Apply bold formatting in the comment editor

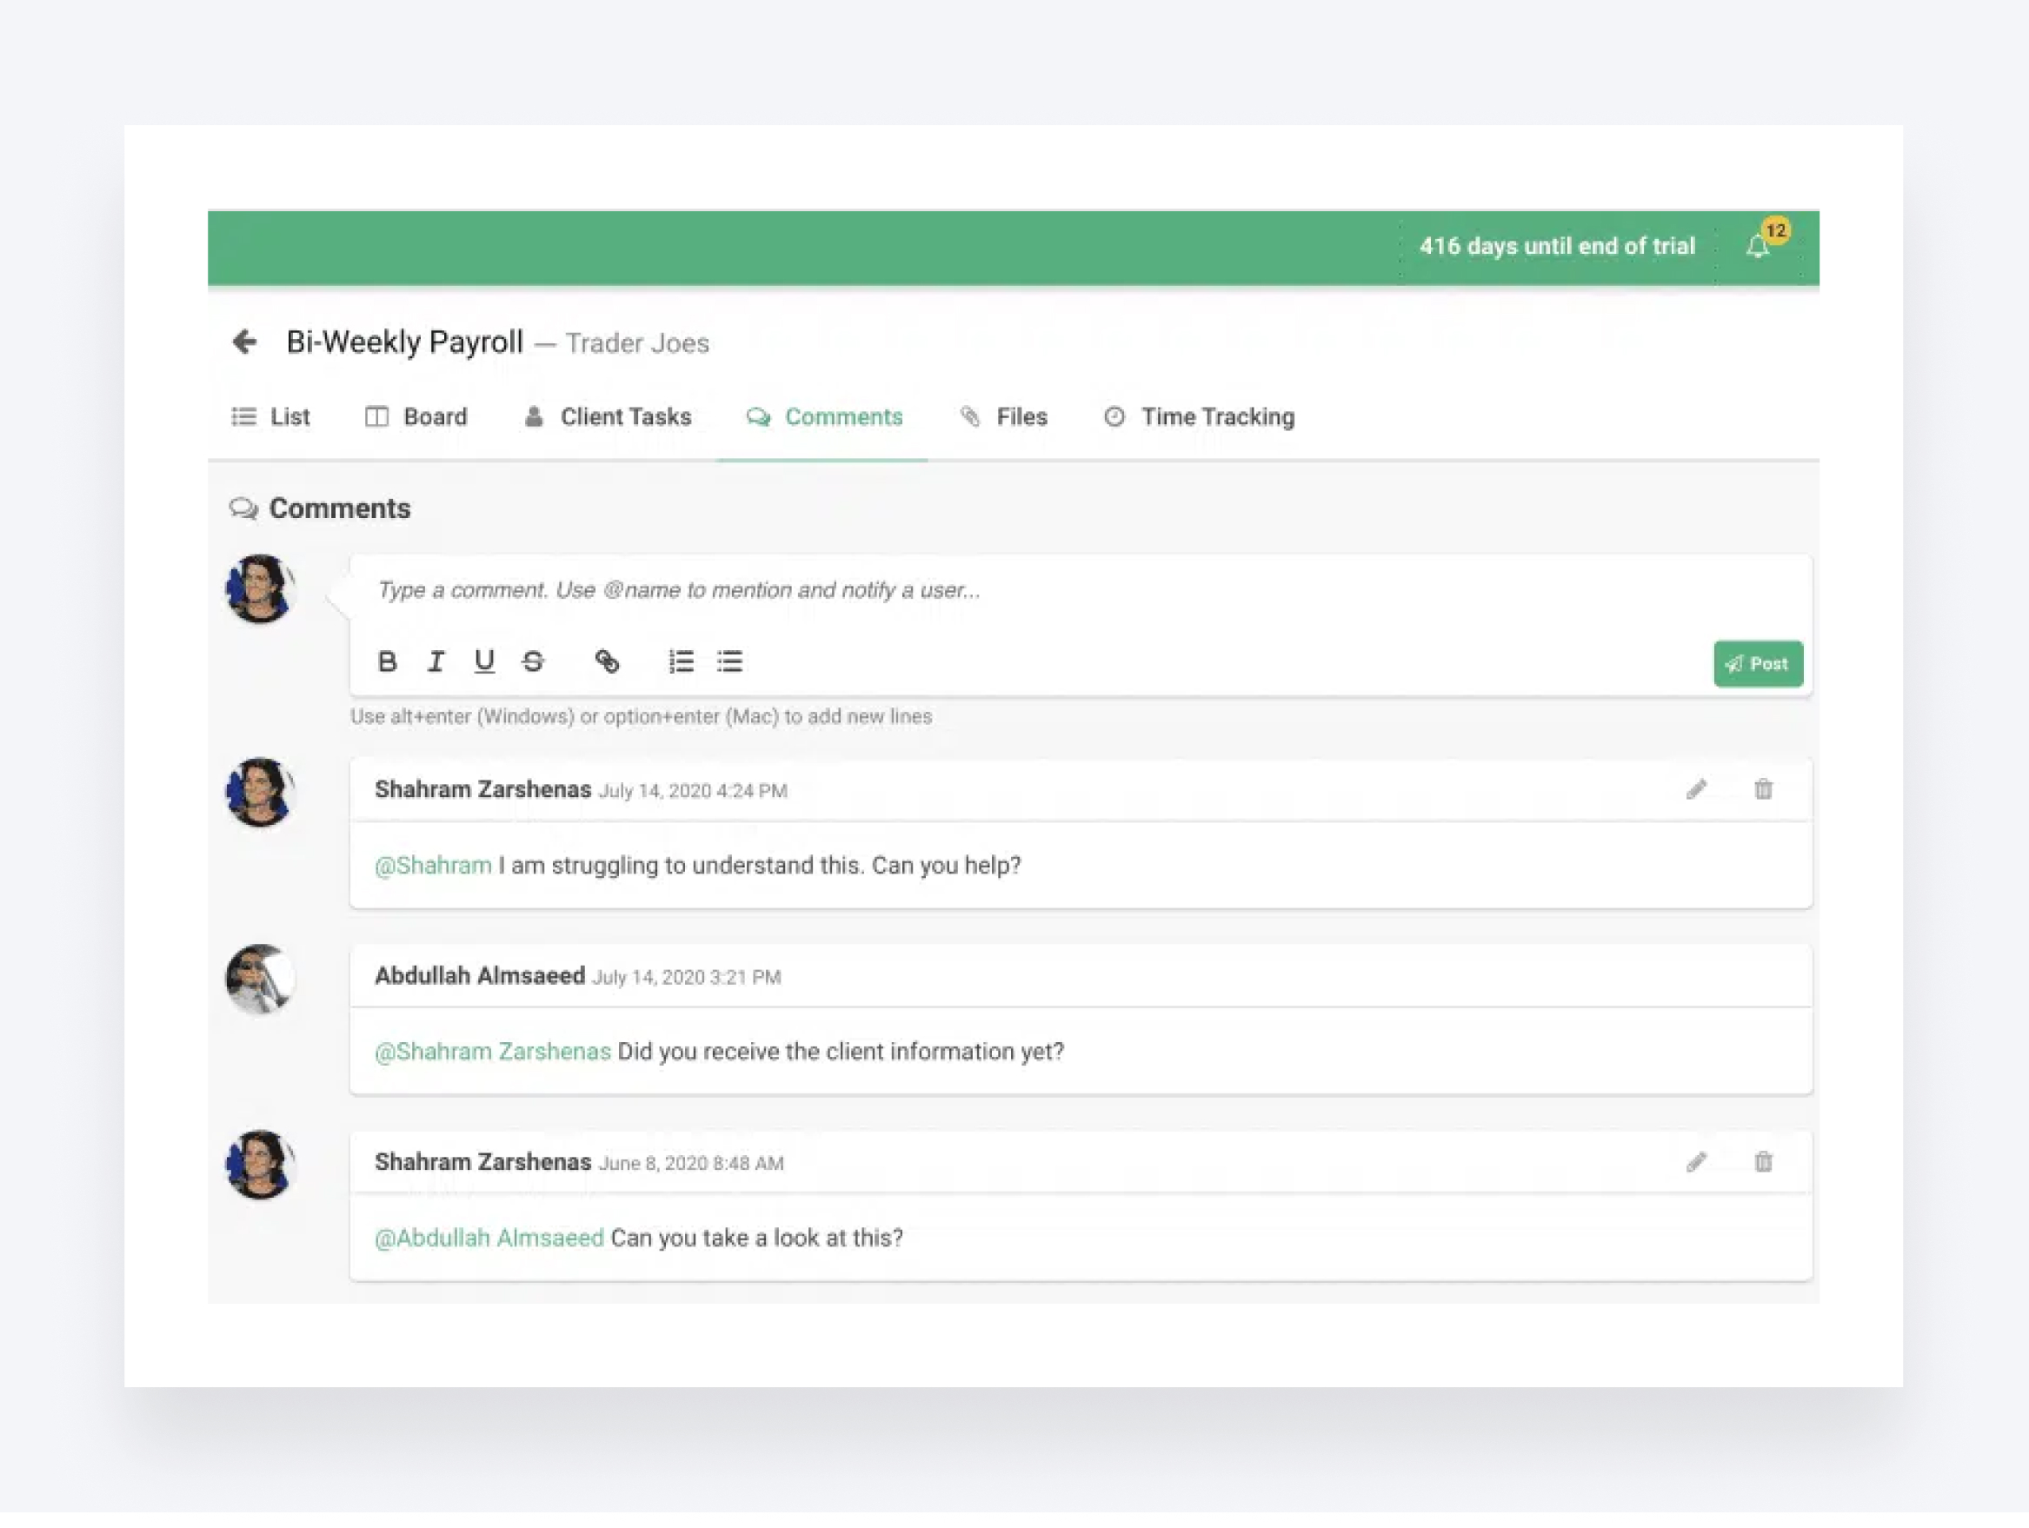tap(387, 662)
